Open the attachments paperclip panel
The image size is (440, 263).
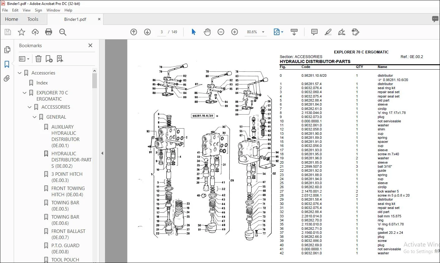7,78
